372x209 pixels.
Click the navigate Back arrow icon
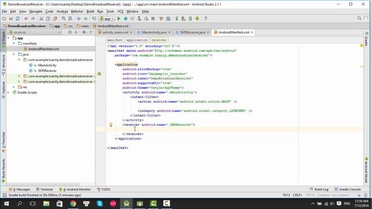point(79,19)
